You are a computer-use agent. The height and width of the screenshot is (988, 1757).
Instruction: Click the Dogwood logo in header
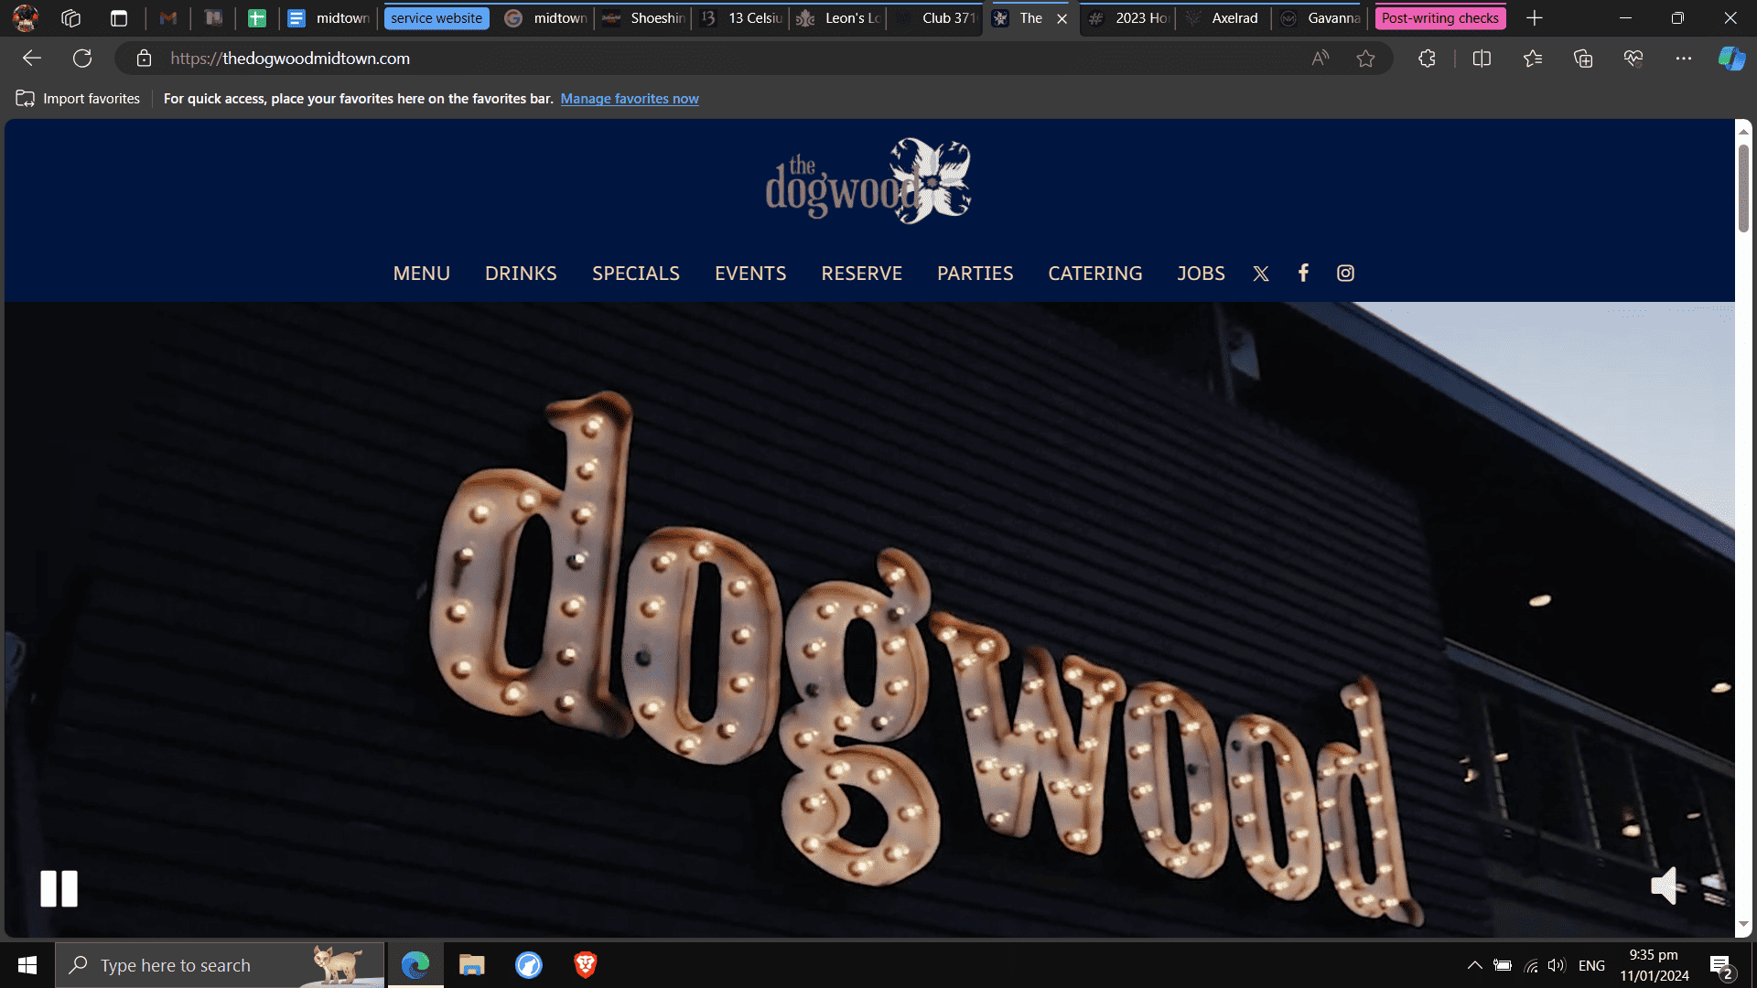[x=868, y=181]
